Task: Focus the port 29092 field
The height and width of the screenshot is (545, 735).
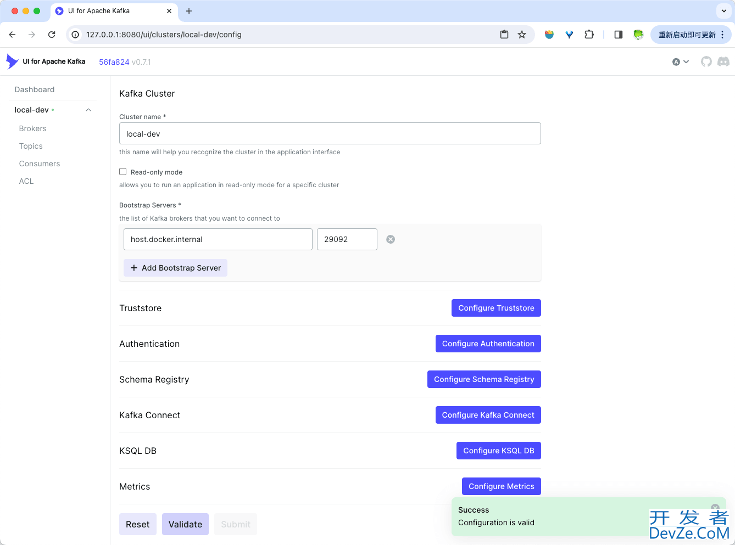Action: coord(347,239)
